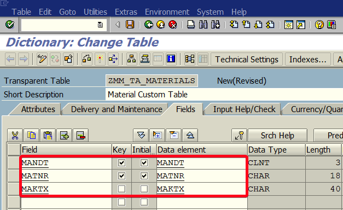Screen dimensions: 343x210
Task: Click the Activate matchstick icon
Action: 100,59
